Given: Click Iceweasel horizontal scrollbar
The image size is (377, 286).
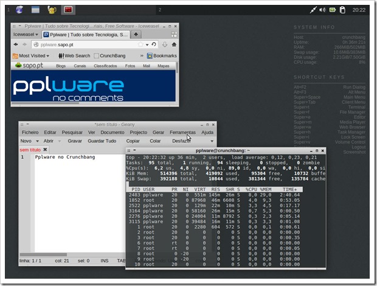Looking at the screenshot, I should click(45, 103).
